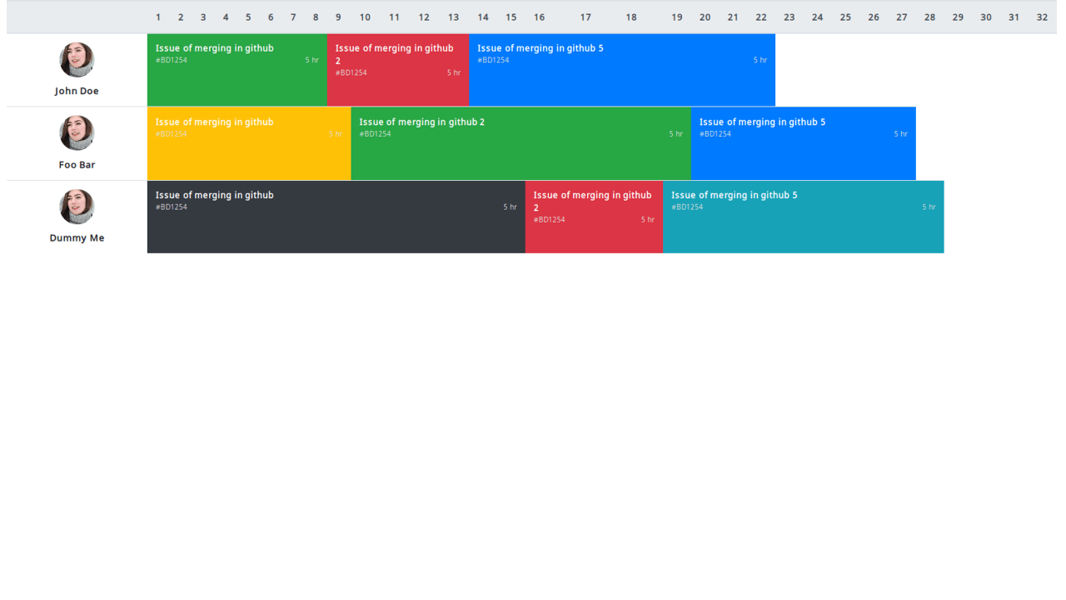The width and height of the screenshot is (1066, 600).
Task: Click the '5 hr' duration on the teal task bar
Action: (929, 207)
